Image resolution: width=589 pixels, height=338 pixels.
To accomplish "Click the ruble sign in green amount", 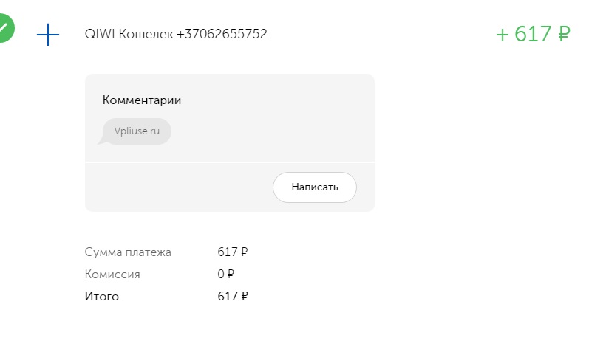I will click(564, 34).
